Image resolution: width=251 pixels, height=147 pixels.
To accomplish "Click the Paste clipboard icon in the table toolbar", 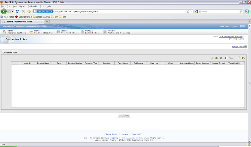I will (x=243, y=58).
